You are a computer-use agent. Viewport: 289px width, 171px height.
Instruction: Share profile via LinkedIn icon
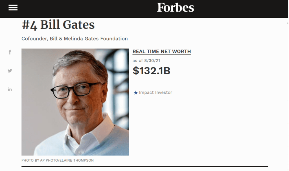point(10,89)
